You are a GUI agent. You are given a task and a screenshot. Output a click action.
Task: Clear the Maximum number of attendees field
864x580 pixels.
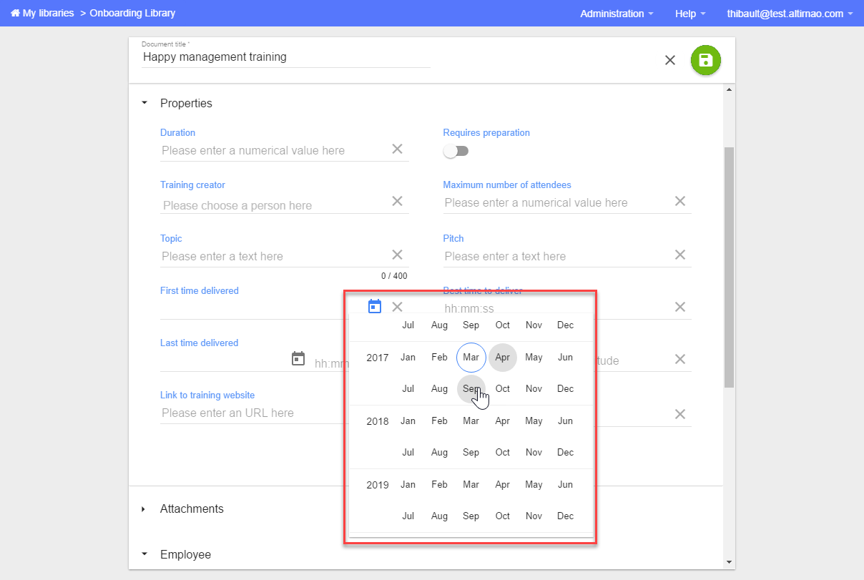[x=680, y=201]
